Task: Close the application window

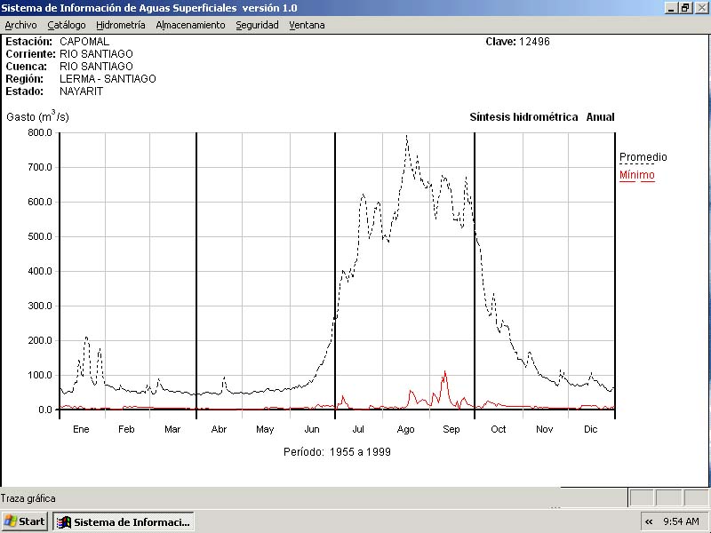Action: (700, 7)
